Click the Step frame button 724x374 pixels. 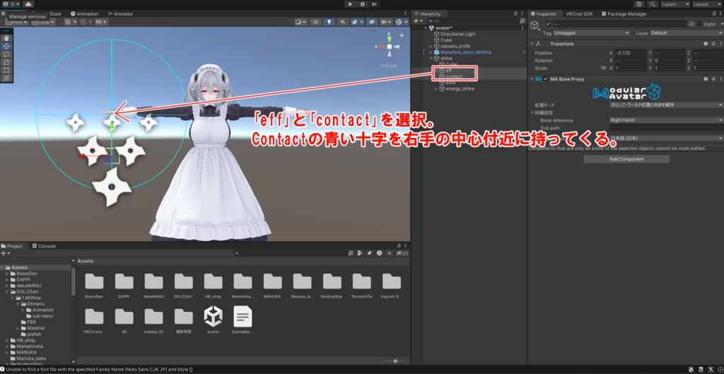coord(374,4)
